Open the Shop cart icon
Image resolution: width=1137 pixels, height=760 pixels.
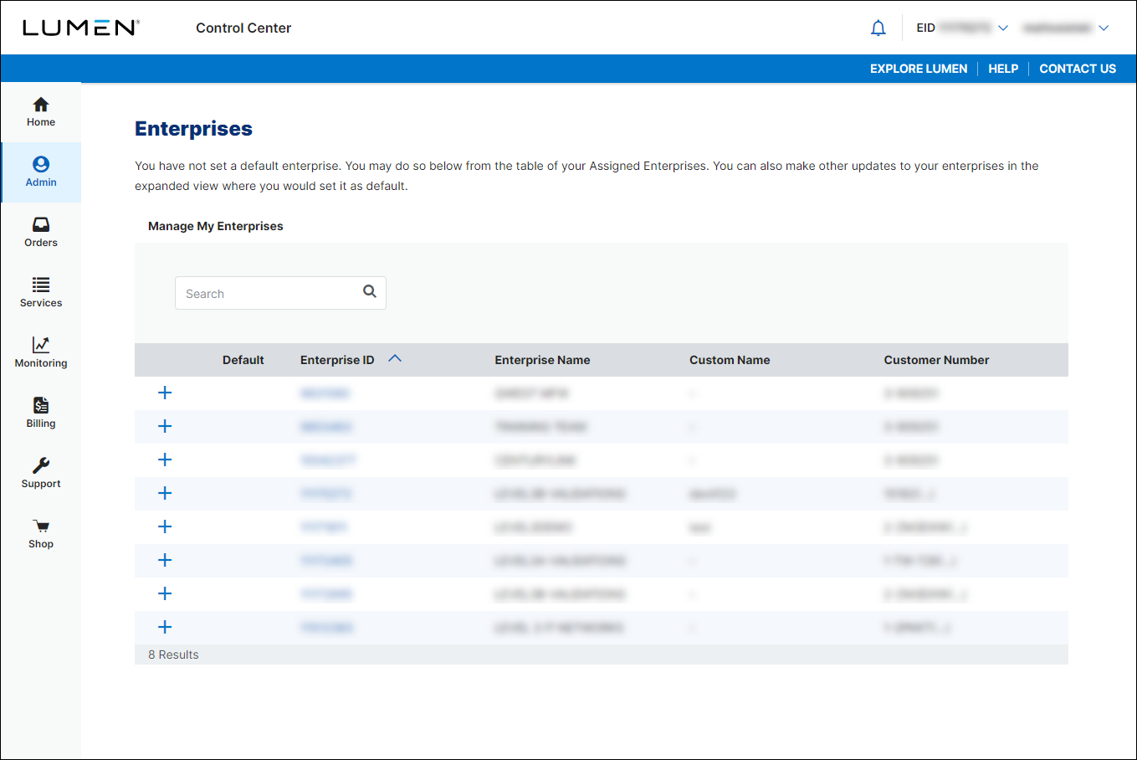(x=41, y=526)
